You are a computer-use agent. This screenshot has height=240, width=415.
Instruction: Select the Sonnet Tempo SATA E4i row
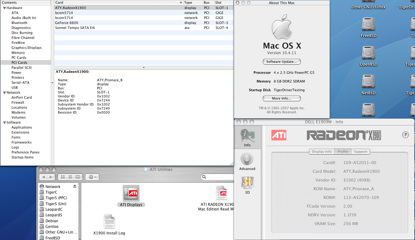[144, 28]
